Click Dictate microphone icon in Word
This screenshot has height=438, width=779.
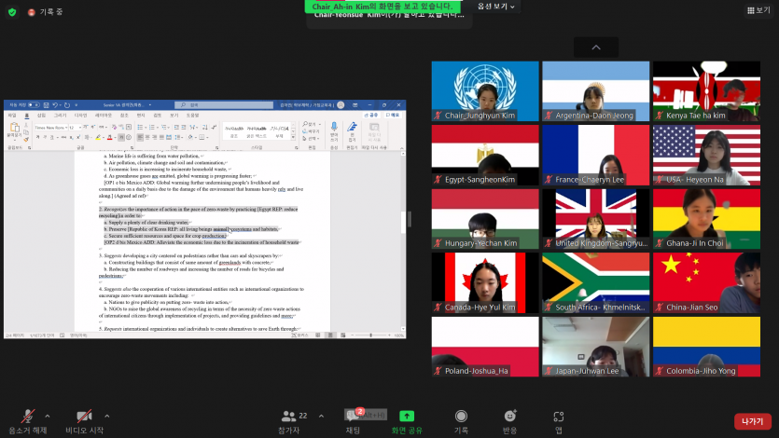coord(334,127)
